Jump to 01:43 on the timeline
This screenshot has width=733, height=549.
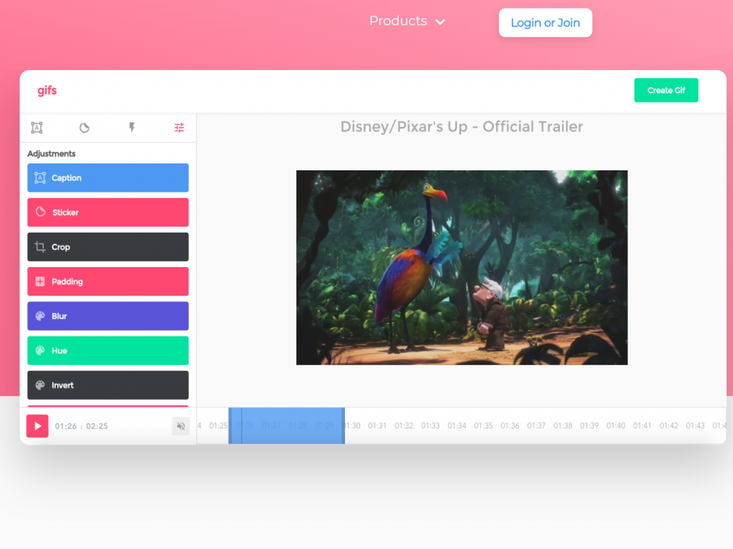coord(695,426)
